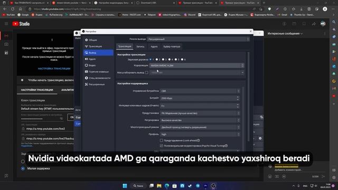This screenshot has width=338, height=190.
Task: Click Look-ahead help question mark icon
Action: tap(199, 140)
